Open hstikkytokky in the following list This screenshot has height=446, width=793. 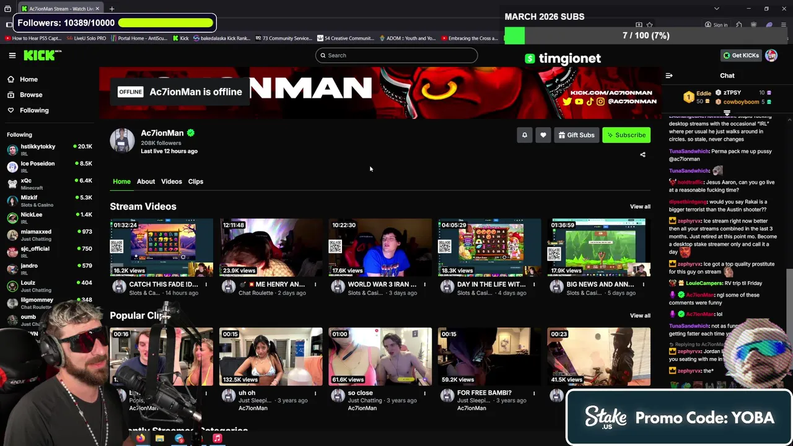pyautogui.click(x=50, y=150)
